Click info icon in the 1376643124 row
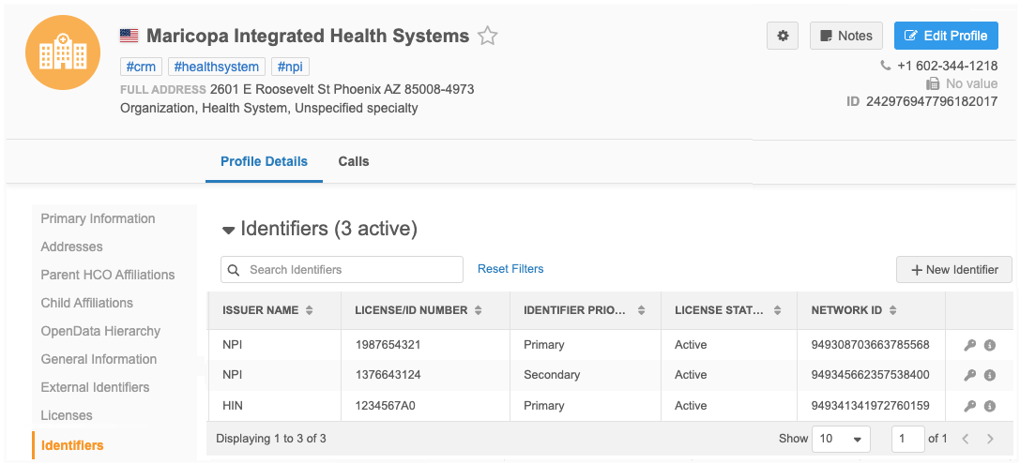The width and height of the screenshot is (1020, 464). pos(989,375)
